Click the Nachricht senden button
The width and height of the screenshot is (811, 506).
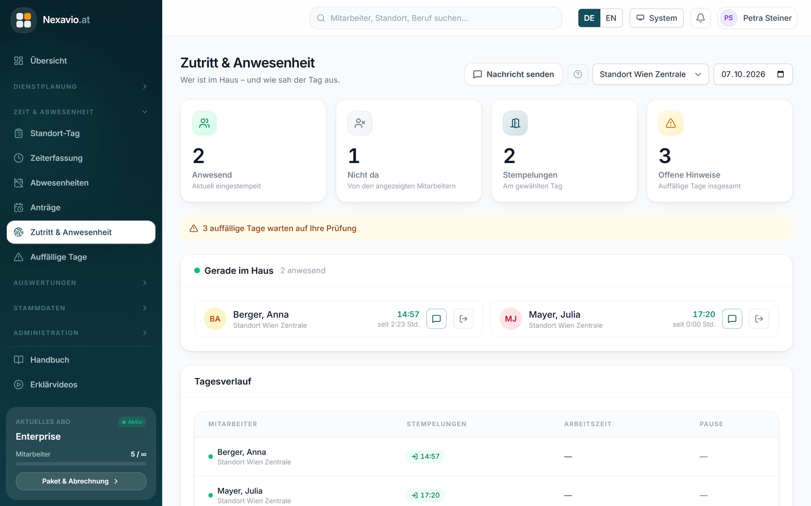tap(513, 74)
